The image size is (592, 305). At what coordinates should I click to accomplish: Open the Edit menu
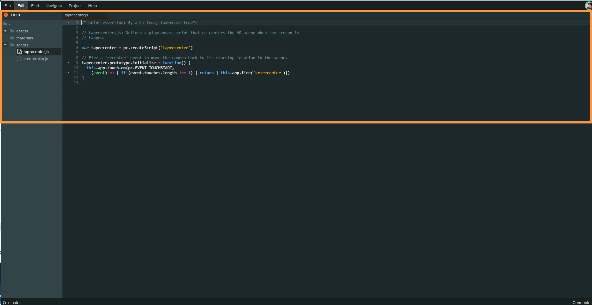tap(21, 6)
